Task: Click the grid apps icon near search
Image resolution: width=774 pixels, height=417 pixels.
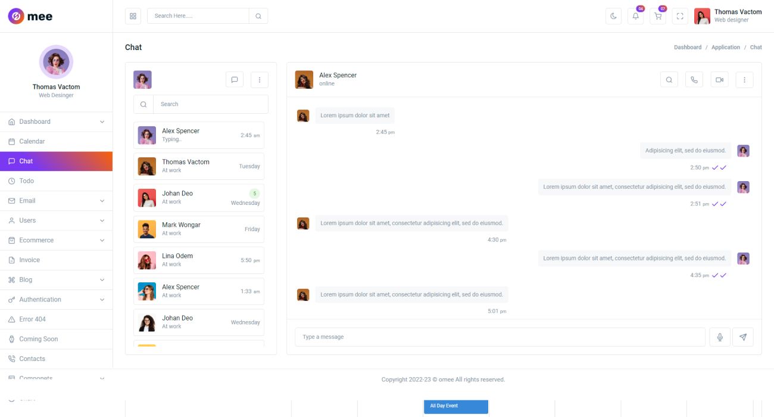Action: [x=133, y=16]
